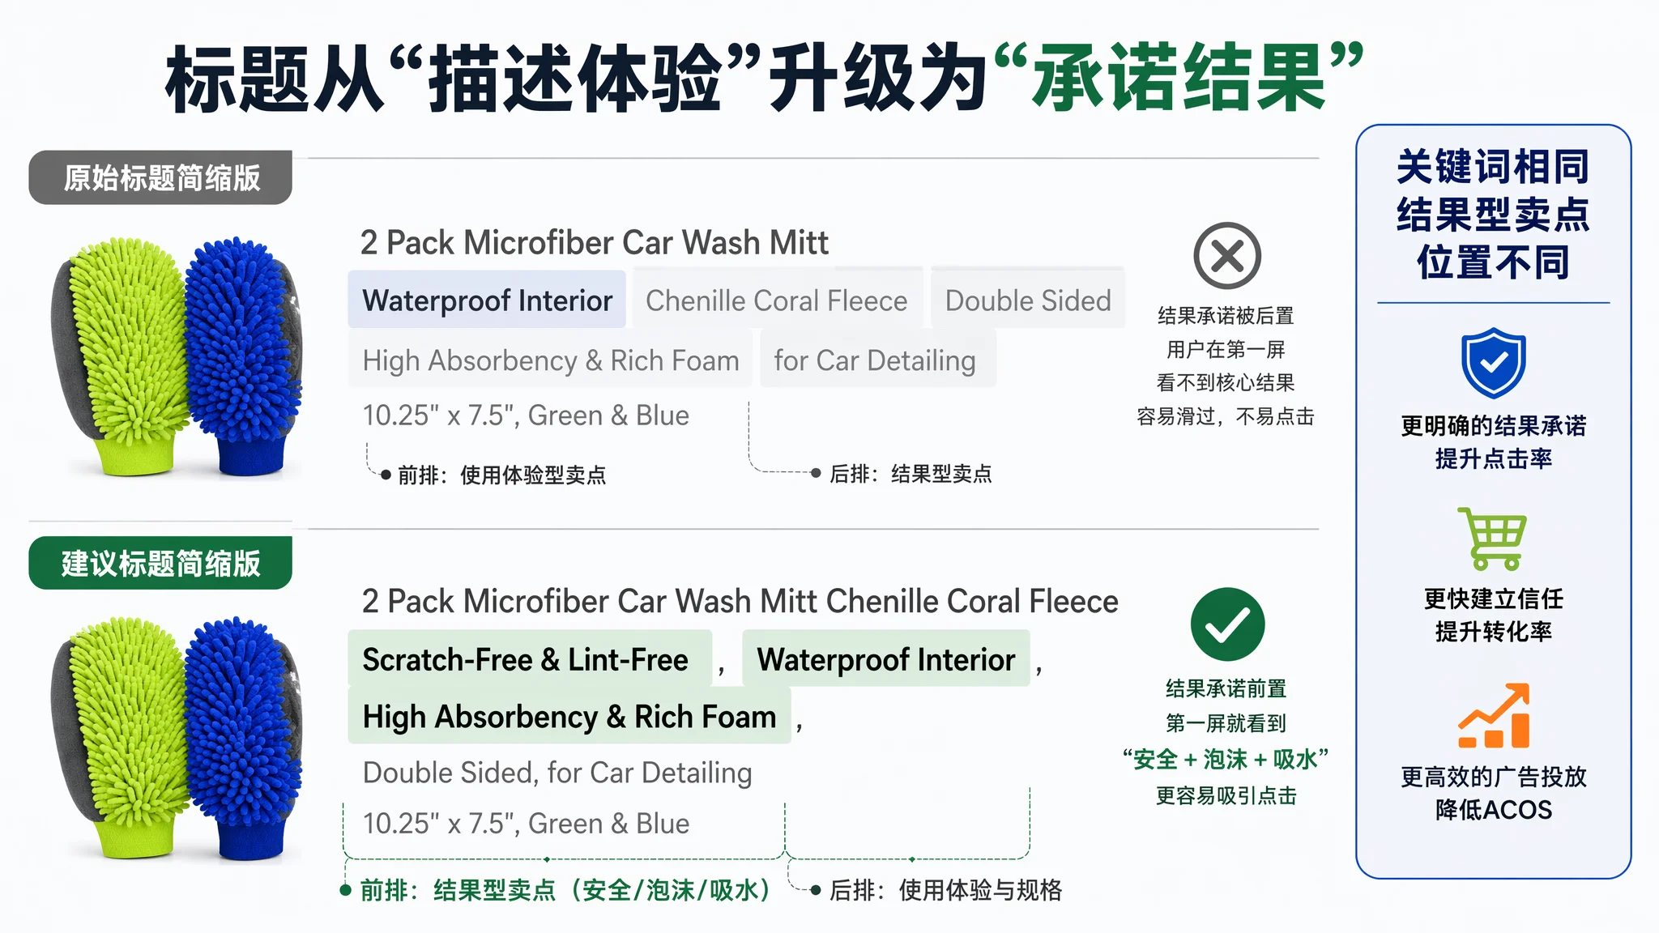The width and height of the screenshot is (1659, 933).
Task: Click the Double Sided gray tag
Action: (x=1028, y=300)
